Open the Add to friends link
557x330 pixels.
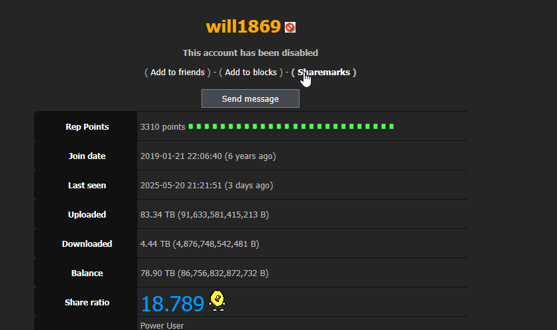[x=177, y=73]
